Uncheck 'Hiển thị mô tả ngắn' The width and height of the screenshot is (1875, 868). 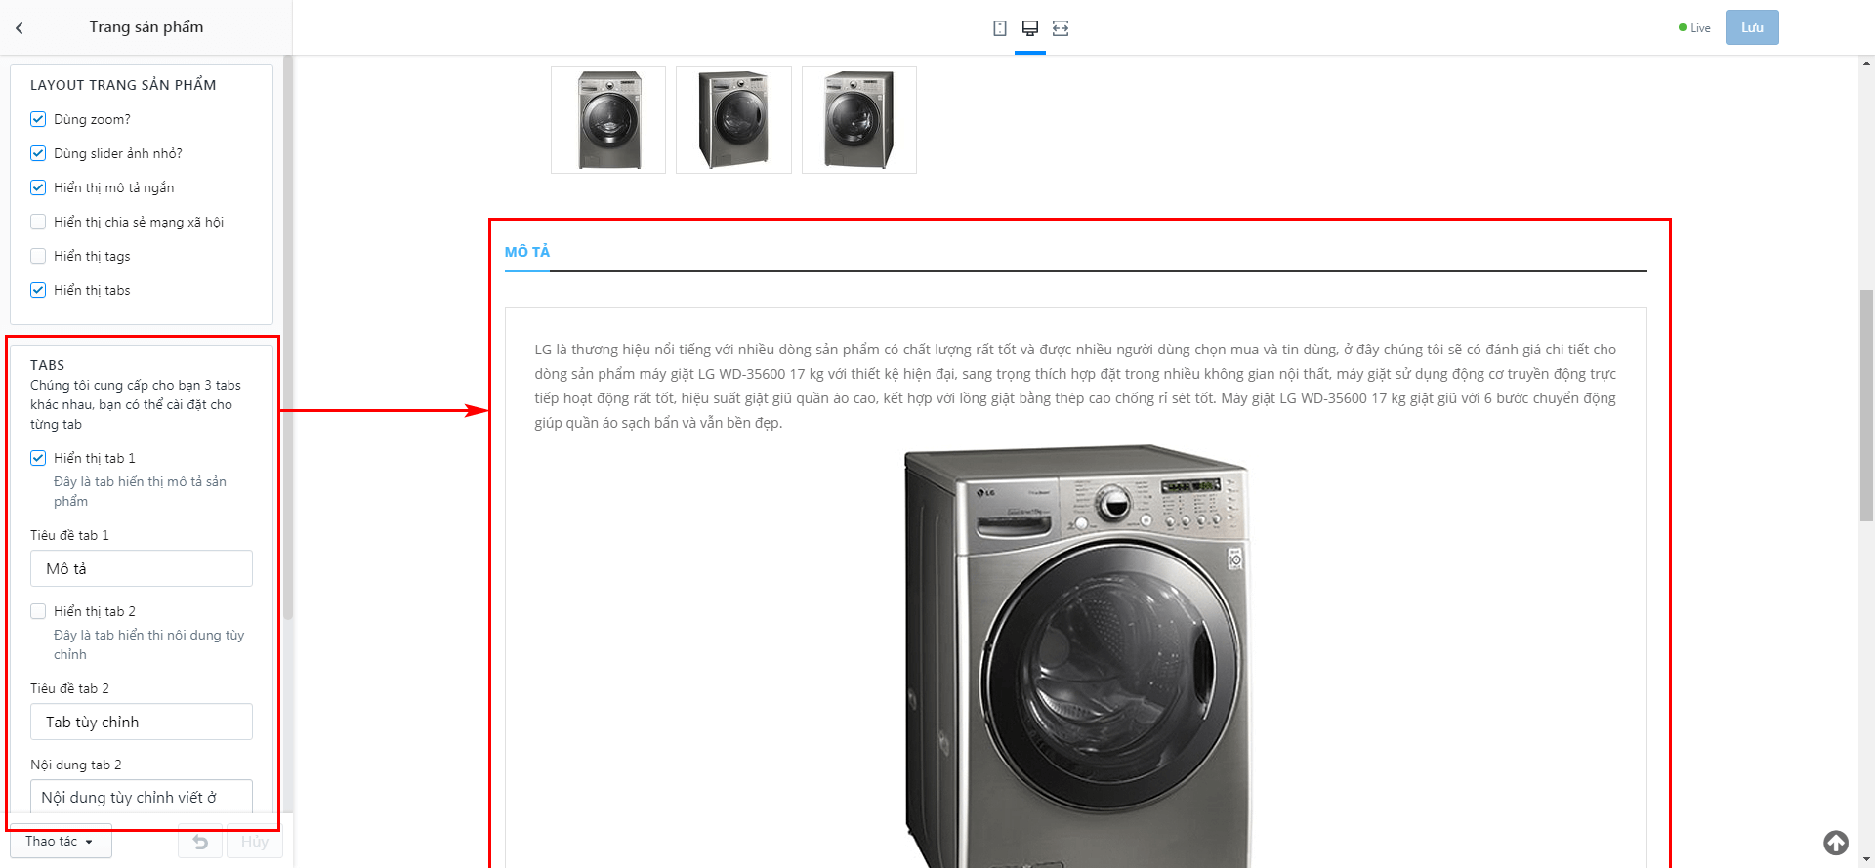(38, 187)
